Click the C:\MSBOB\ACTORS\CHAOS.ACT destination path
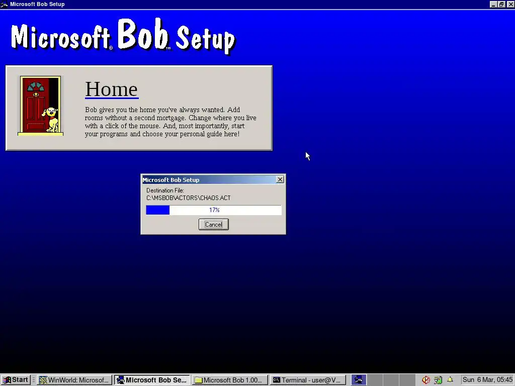The width and height of the screenshot is (515, 386). 188,198
